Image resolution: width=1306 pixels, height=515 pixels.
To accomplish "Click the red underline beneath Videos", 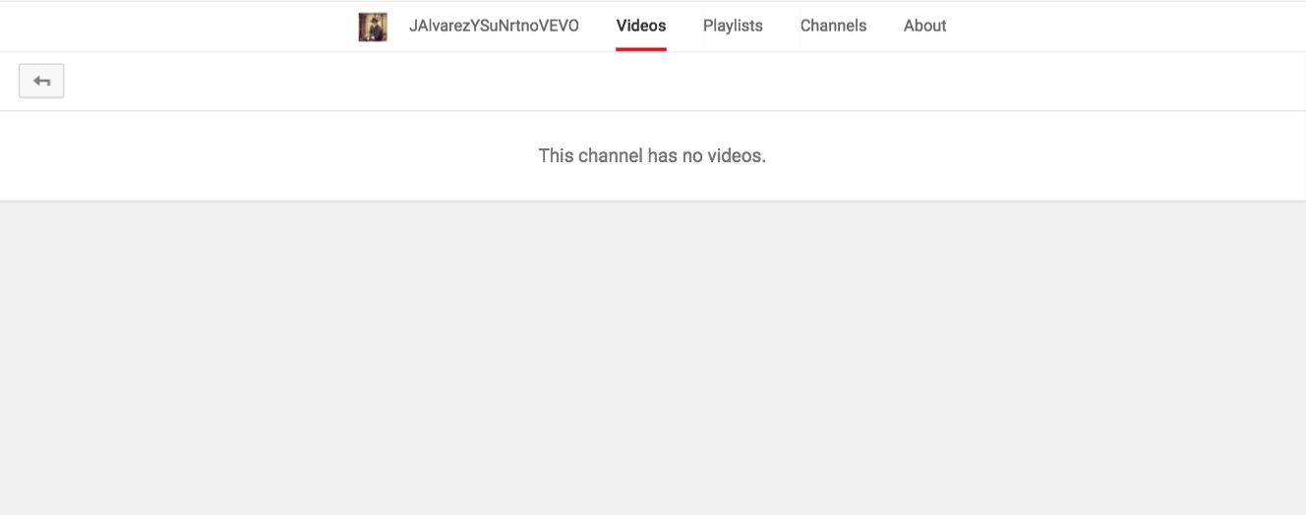I will tap(641, 49).
